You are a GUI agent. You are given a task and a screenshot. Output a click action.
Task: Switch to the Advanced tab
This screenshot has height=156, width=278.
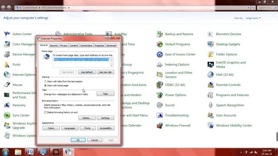coord(111,45)
